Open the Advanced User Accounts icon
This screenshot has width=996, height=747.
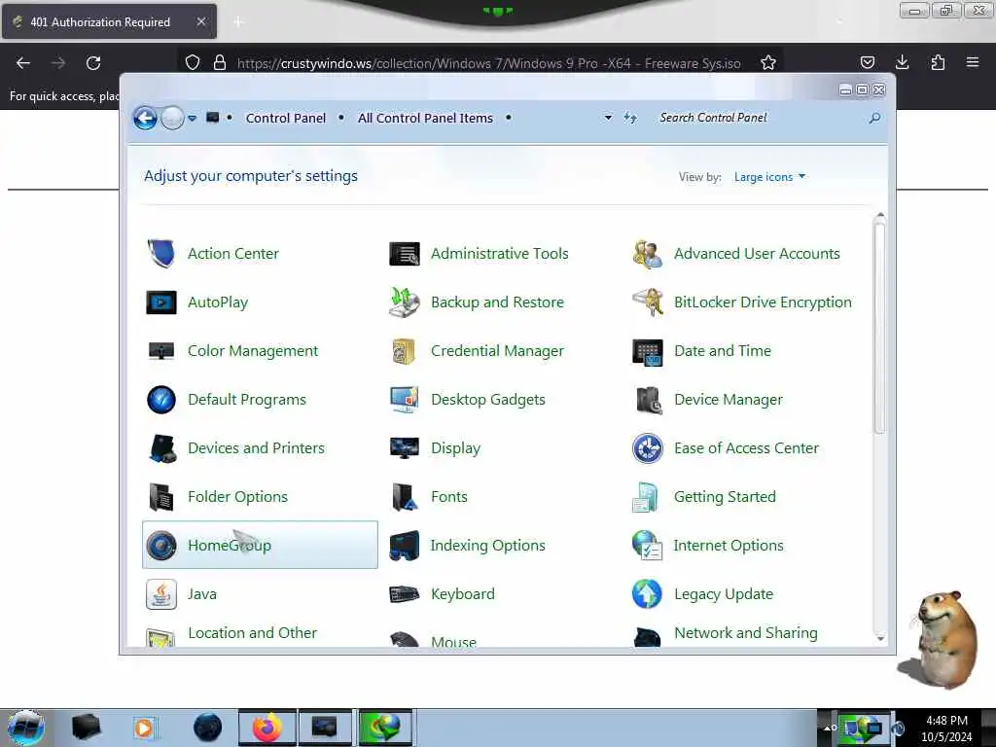pos(647,254)
